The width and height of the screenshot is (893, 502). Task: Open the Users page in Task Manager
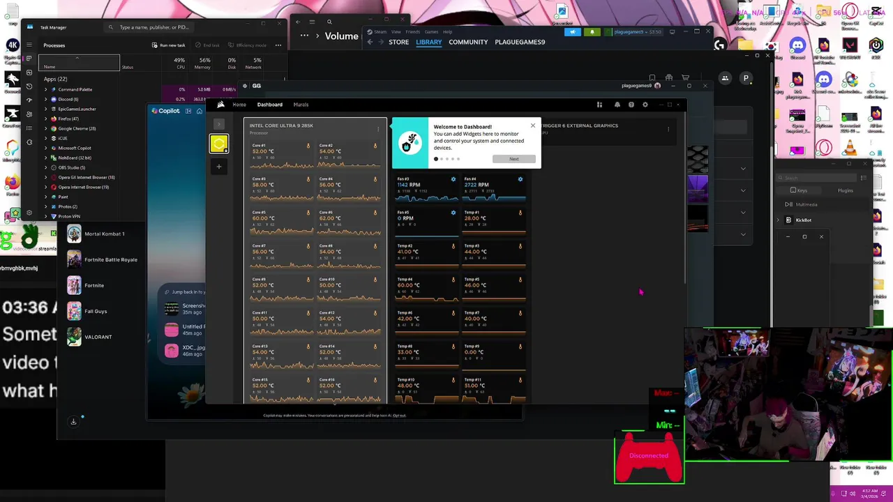(29, 114)
